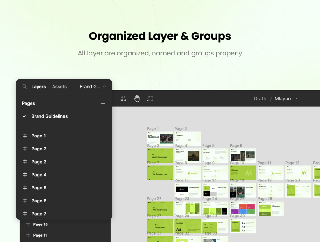Click frame icon beside Page 4

[25, 175]
